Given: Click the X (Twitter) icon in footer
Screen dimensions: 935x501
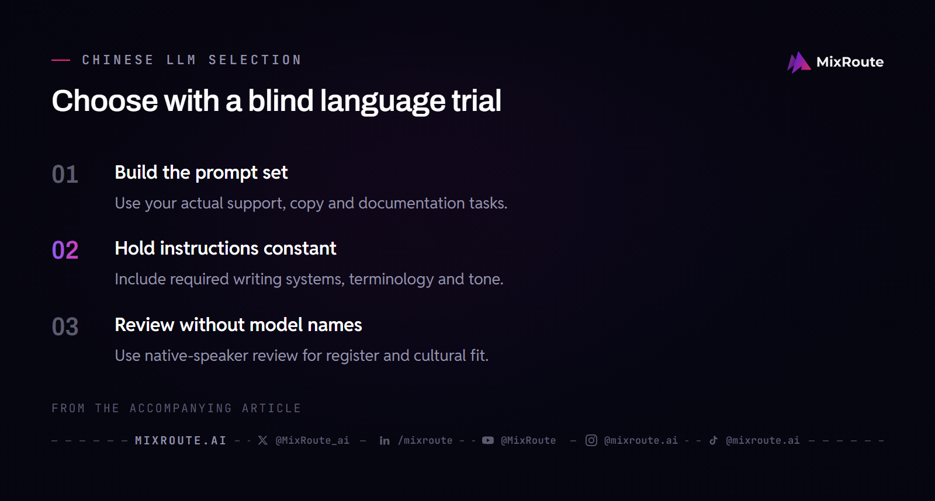Looking at the screenshot, I should pos(263,440).
